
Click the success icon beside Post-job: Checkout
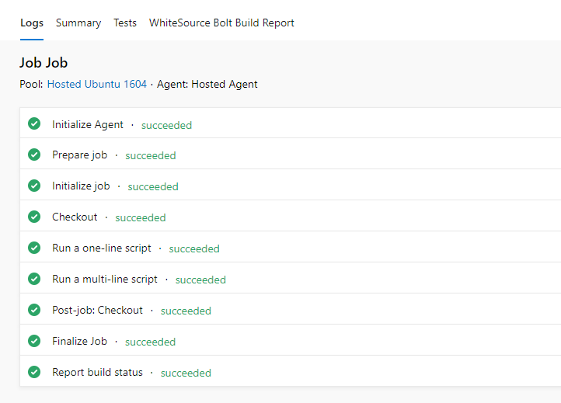click(x=34, y=310)
